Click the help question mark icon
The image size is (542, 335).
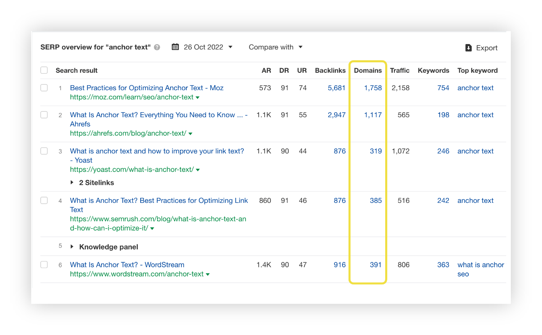click(x=157, y=47)
